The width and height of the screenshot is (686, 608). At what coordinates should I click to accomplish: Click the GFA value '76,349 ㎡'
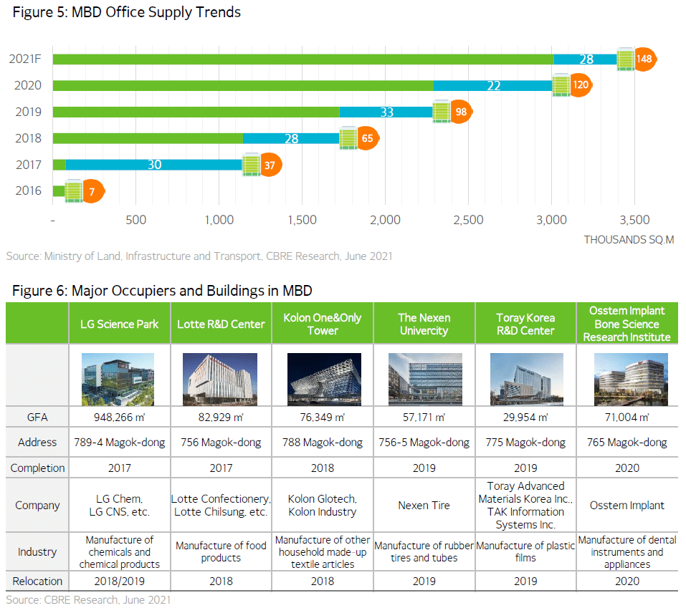tap(323, 418)
